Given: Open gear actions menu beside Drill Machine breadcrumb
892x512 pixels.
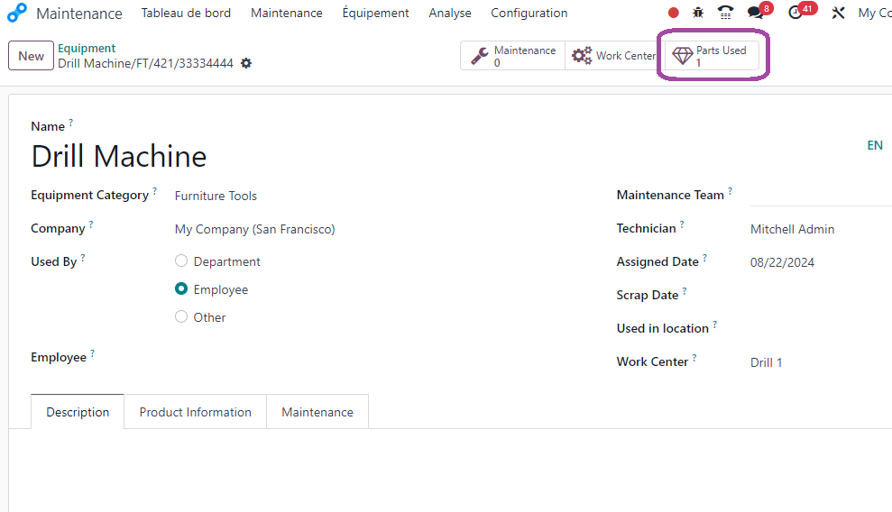Looking at the screenshot, I should coord(245,63).
